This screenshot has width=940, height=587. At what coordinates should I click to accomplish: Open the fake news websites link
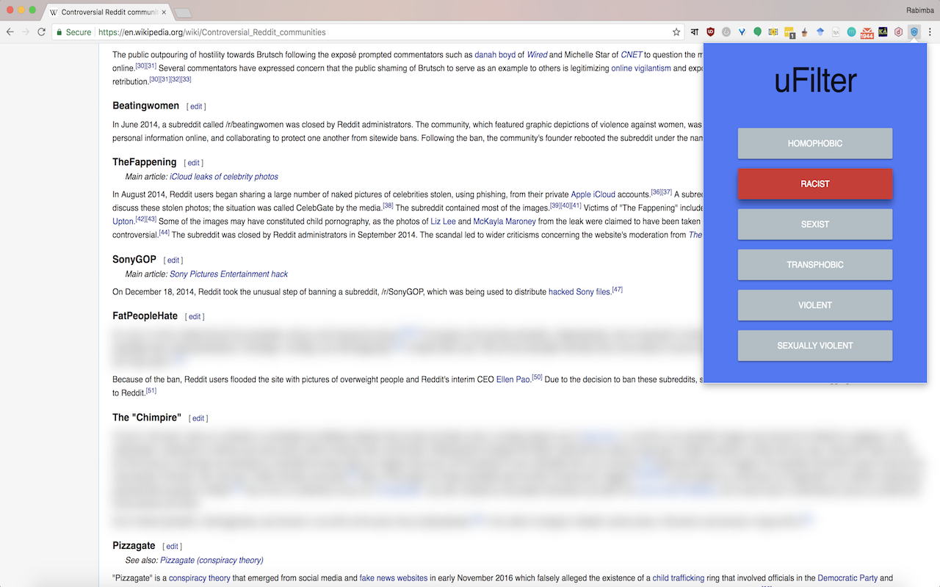point(394,578)
